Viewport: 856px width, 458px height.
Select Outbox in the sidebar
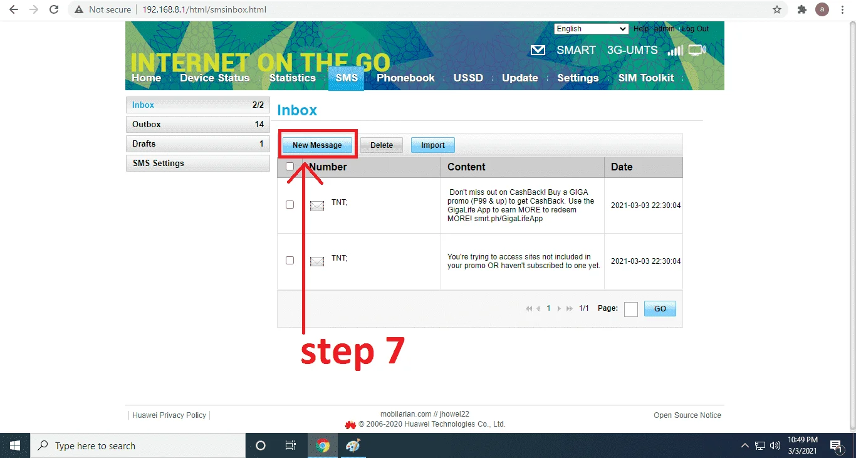click(x=197, y=124)
